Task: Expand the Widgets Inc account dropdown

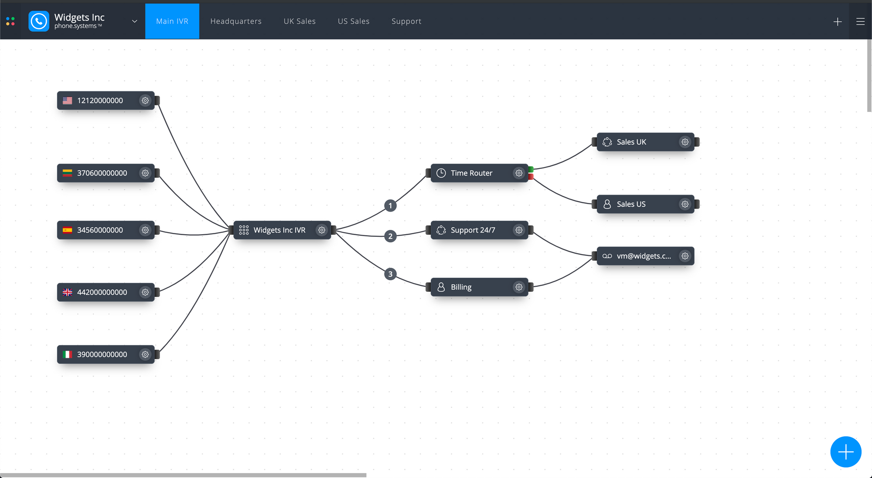Action: point(134,21)
